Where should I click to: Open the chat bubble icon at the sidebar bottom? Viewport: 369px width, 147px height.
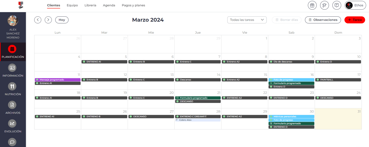tap(12, 142)
